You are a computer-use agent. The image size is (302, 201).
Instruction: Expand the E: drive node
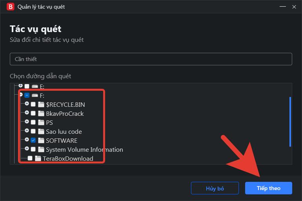pyautogui.click(x=21, y=85)
